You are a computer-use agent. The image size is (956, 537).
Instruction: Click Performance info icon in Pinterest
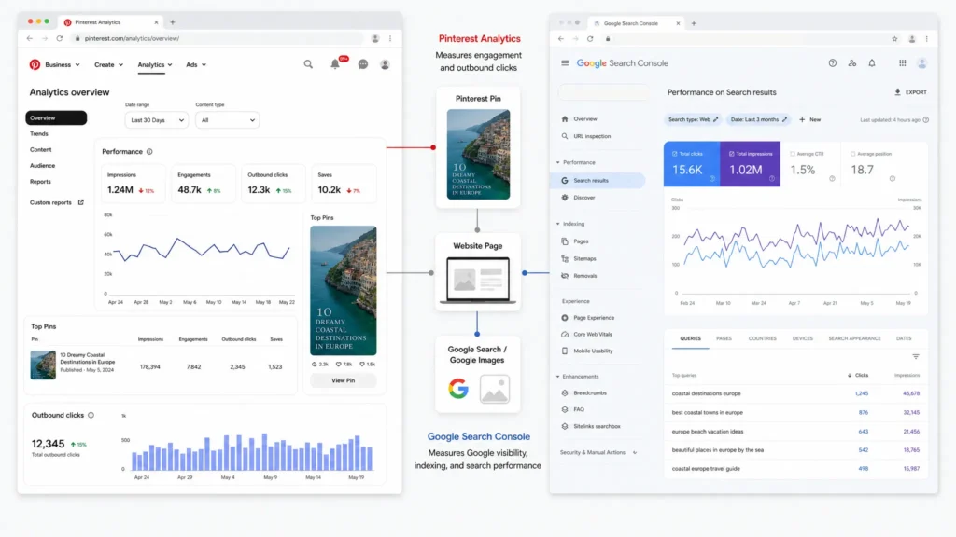point(149,152)
